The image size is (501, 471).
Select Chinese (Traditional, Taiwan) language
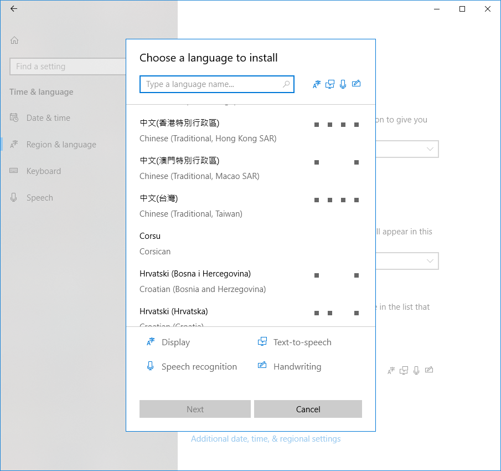coord(250,206)
